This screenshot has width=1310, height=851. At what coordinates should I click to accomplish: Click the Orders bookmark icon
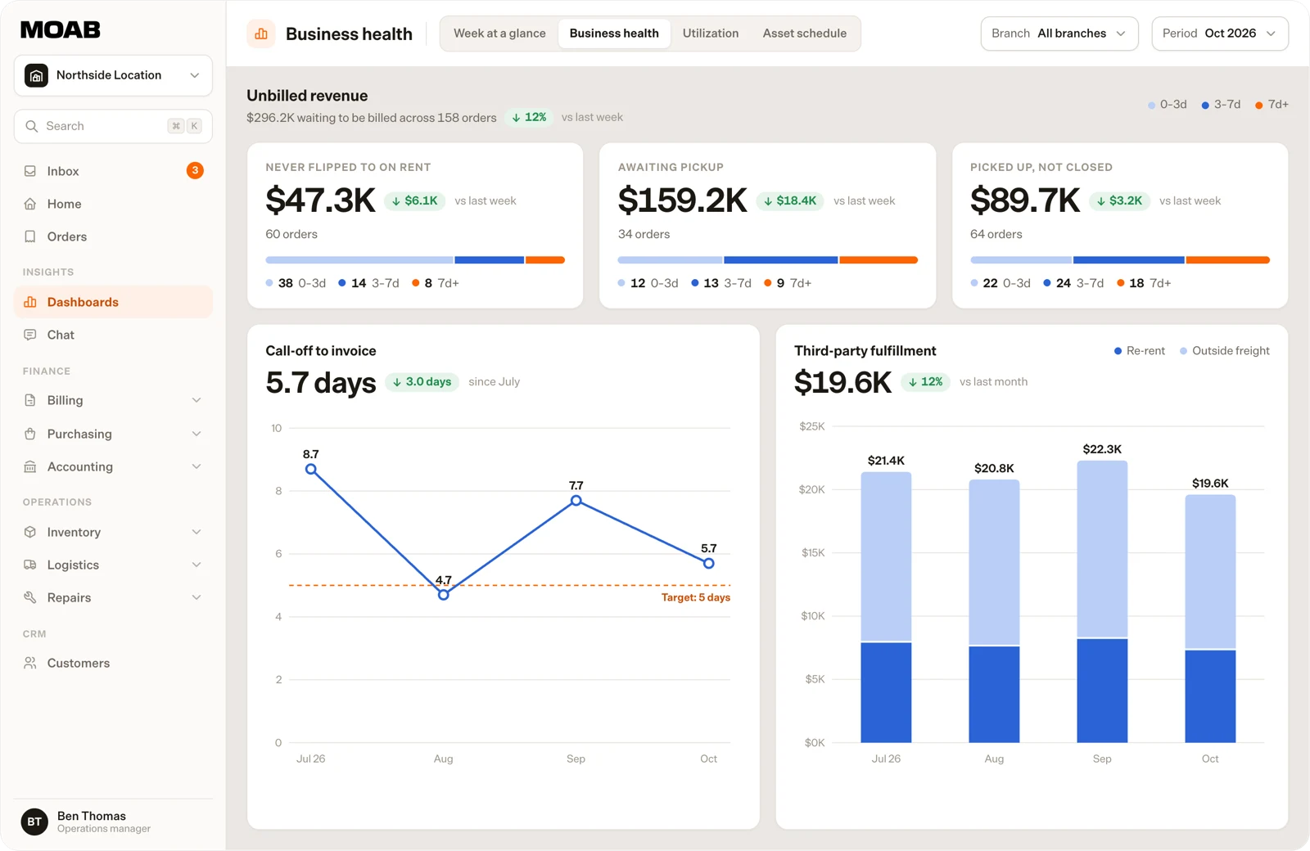tap(30, 236)
